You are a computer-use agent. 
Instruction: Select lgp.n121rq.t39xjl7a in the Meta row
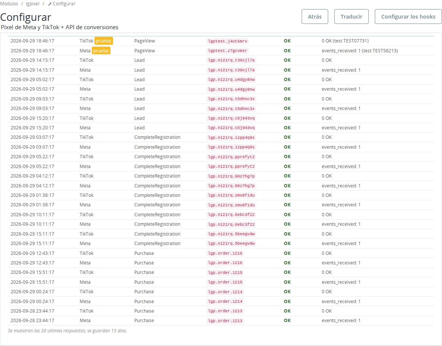point(231,70)
